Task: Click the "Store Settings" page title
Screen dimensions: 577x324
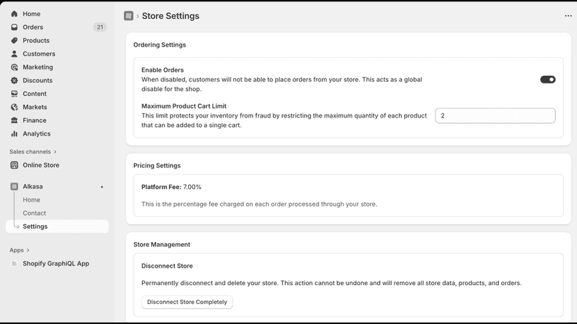Action: tap(171, 16)
